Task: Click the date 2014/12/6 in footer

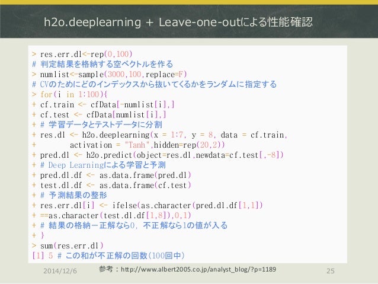Action: (x=60, y=271)
